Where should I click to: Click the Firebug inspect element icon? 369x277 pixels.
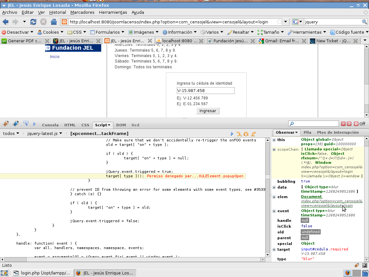pos(26,124)
